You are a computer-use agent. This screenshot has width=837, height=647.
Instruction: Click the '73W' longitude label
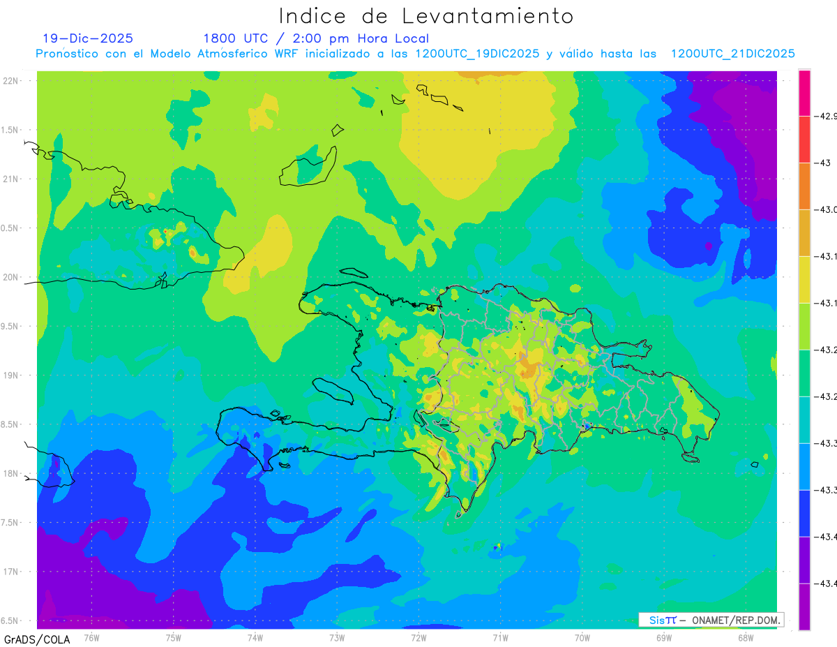337,637
